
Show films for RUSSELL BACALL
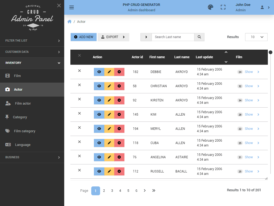pyautogui.click(x=249, y=171)
